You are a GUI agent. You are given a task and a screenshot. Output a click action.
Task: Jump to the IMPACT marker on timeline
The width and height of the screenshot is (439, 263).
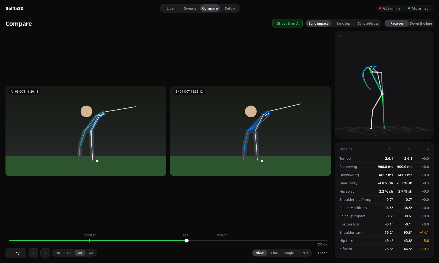[222, 241]
